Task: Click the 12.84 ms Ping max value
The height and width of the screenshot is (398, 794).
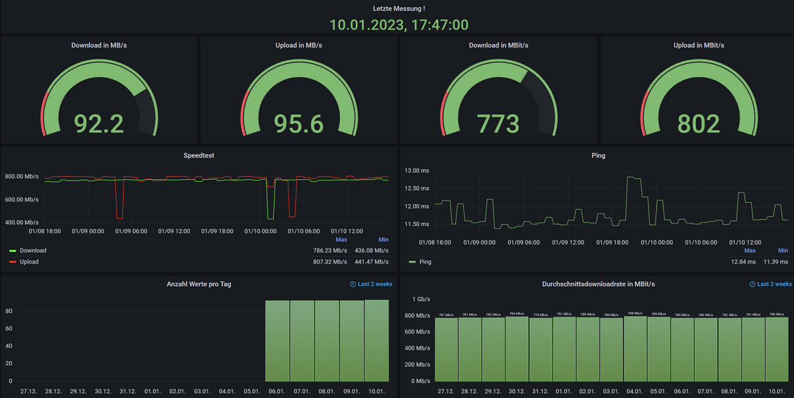Action: pyautogui.click(x=743, y=262)
